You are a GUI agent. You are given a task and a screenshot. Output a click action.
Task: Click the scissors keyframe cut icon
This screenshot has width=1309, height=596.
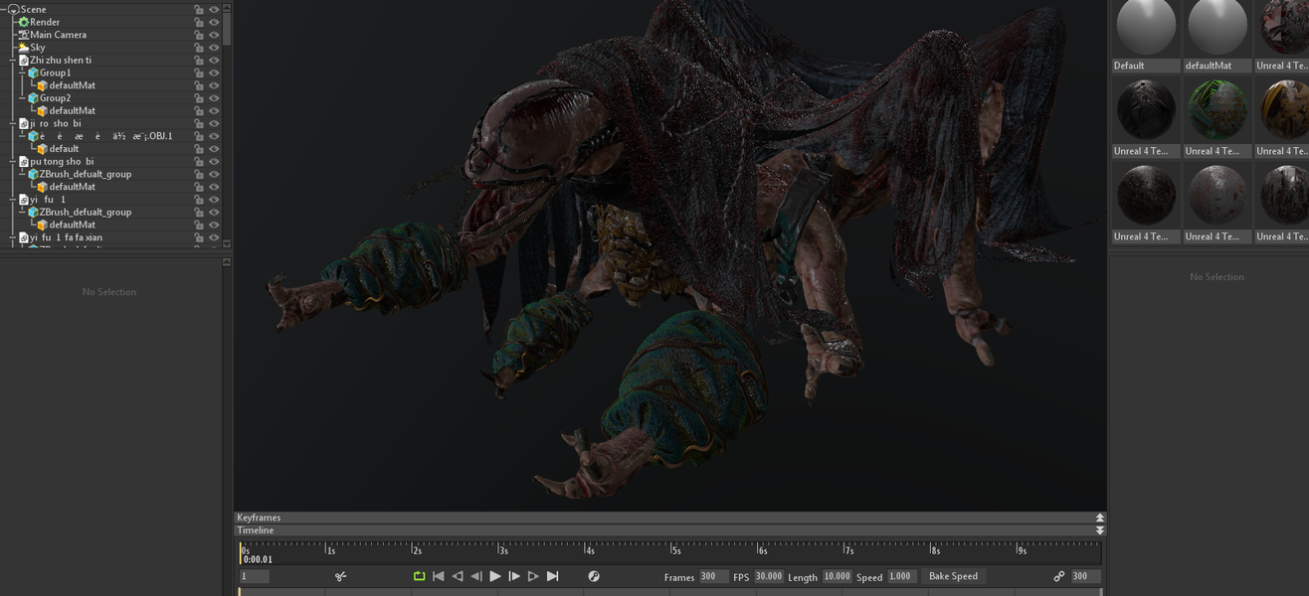coord(340,576)
